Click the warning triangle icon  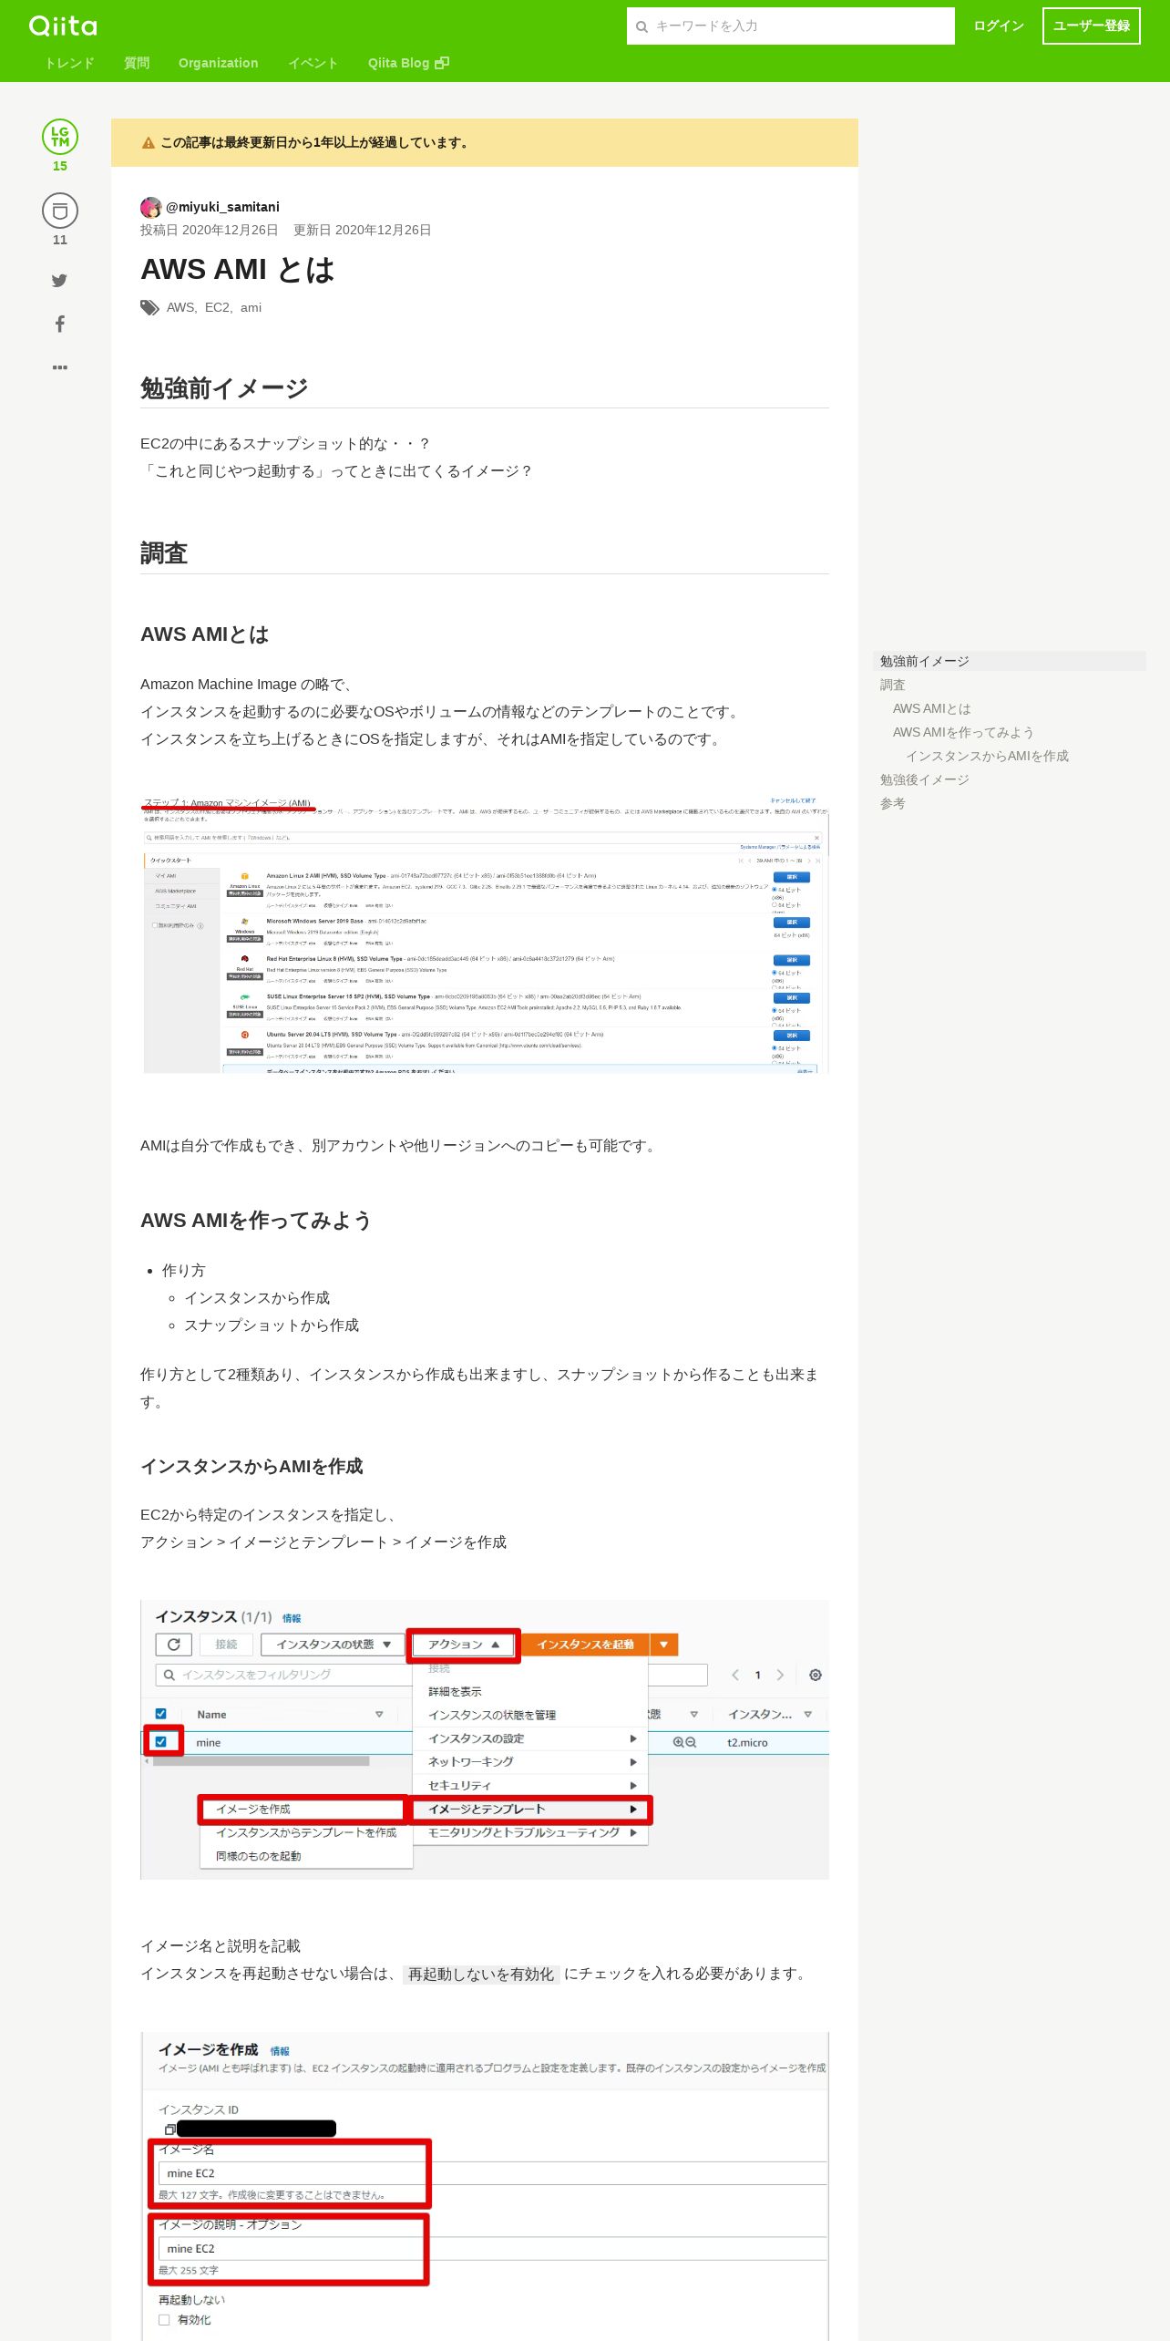coord(149,143)
